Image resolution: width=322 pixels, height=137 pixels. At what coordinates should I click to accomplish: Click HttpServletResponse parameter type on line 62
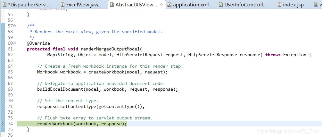tap(212, 55)
